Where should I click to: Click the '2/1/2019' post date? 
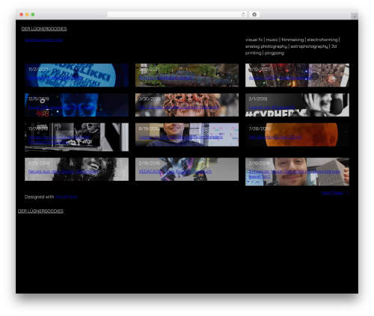(258, 99)
